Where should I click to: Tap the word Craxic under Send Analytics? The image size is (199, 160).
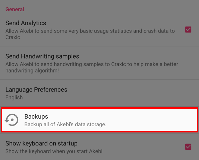point(13,37)
